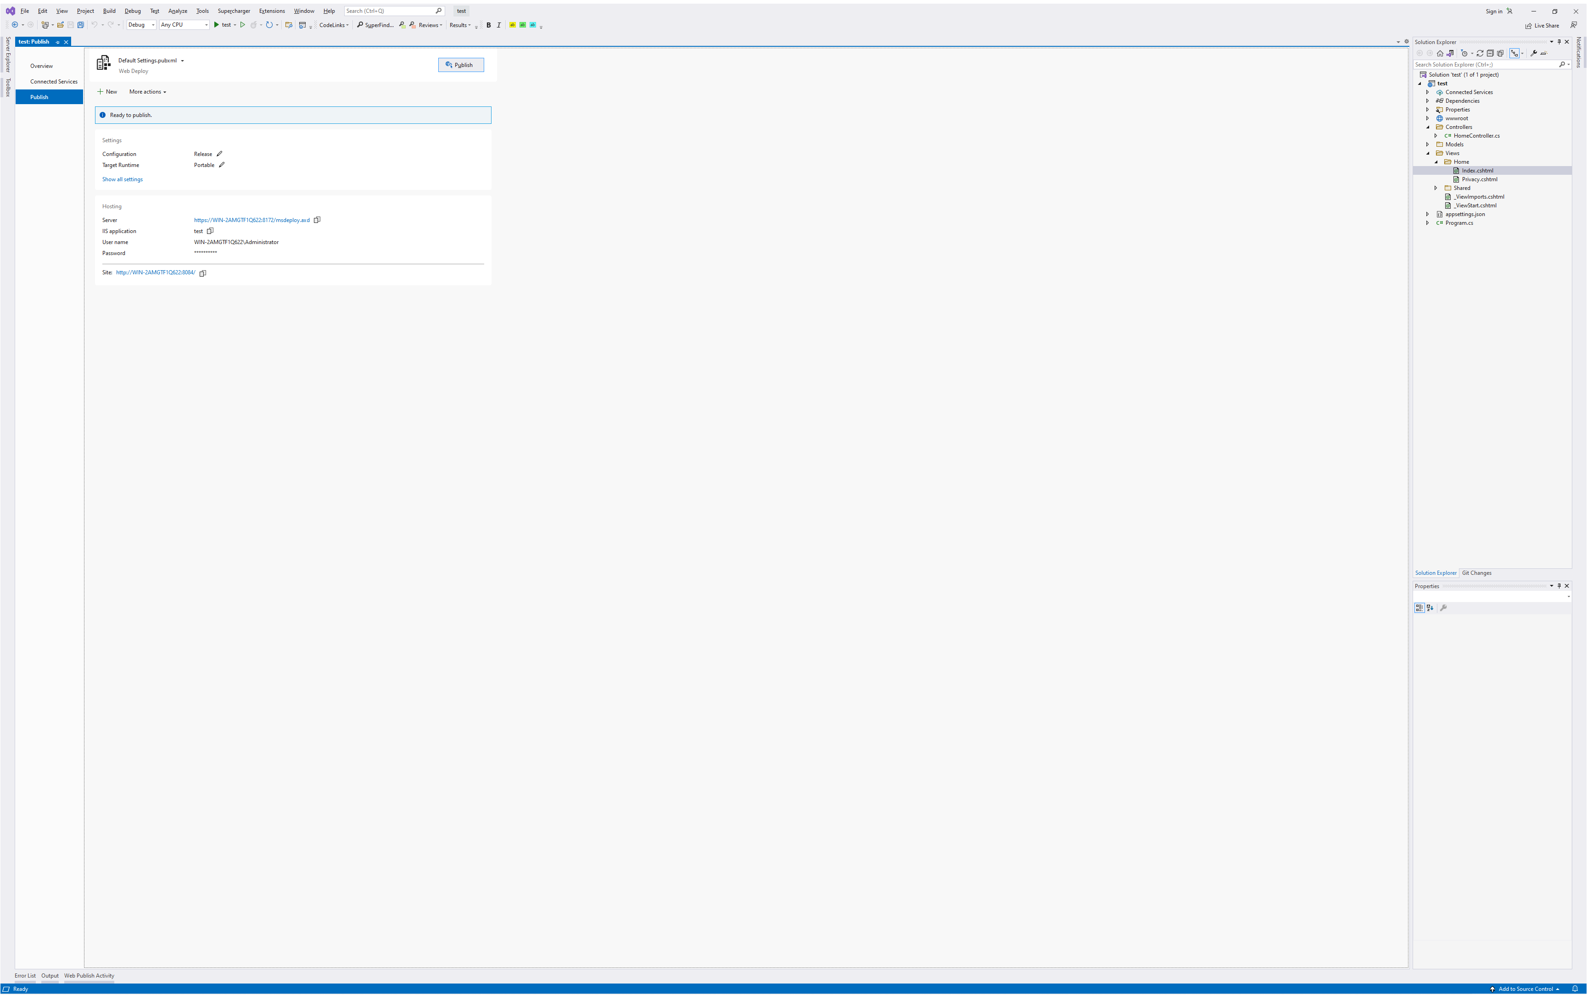
Task: Collapse all items in Solution Explorer
Action: coord(1490,53)
